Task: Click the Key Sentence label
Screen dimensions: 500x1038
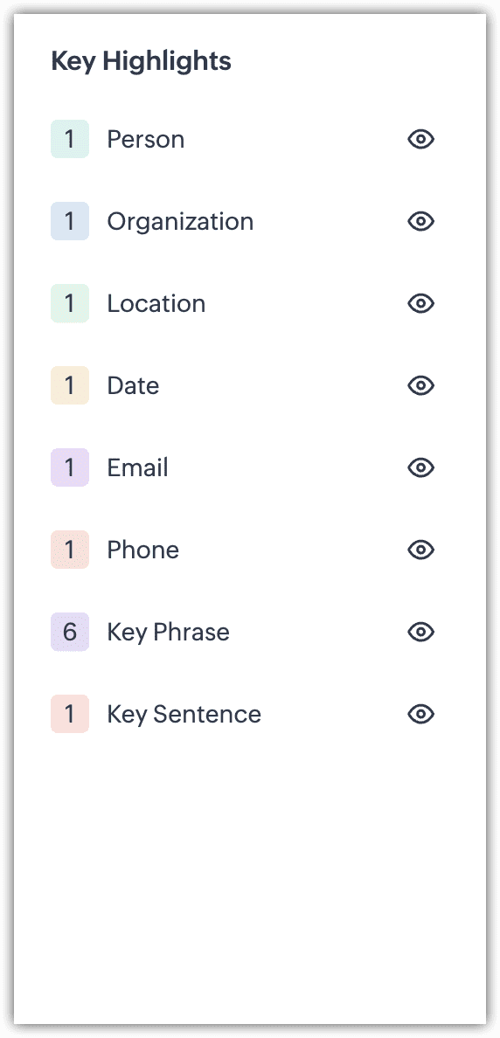Action: coord(184,715)
